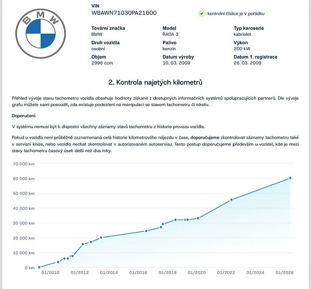Click the green checkmark icon beside kontrolní číslice

pyautogui.click(x=202, y=13)
